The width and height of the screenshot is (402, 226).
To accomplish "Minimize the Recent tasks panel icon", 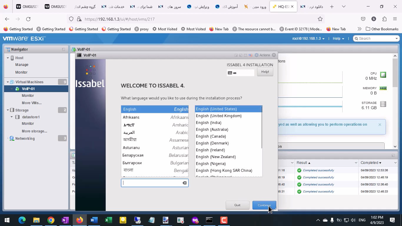I will (x=393, y=155).
